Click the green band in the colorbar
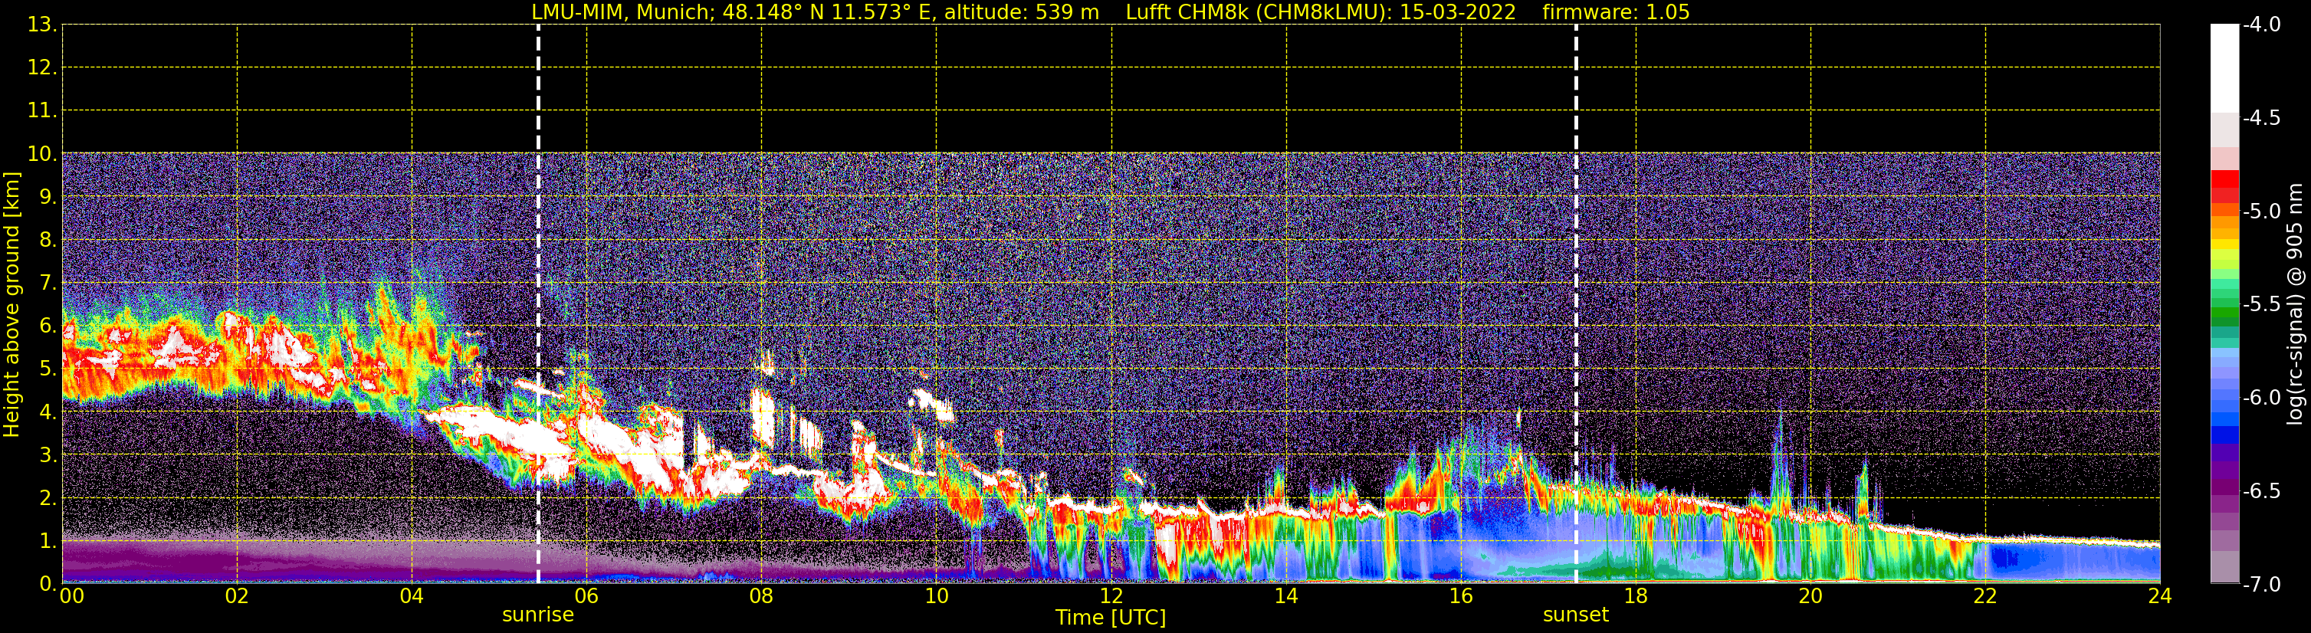Image resolution: width=2311 pixels, height=633 pixels. tap(2224, 313)
